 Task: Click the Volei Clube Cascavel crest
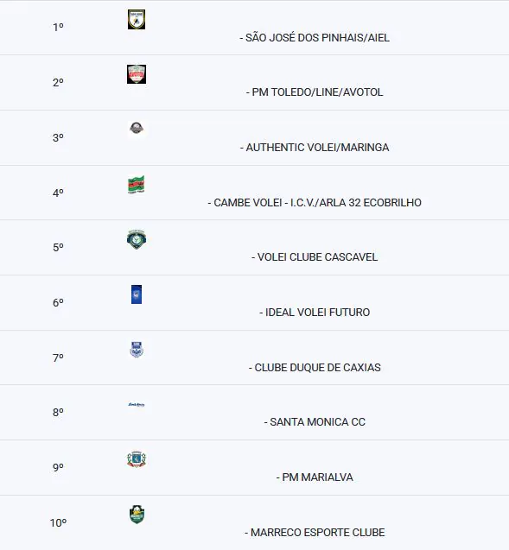137,239
